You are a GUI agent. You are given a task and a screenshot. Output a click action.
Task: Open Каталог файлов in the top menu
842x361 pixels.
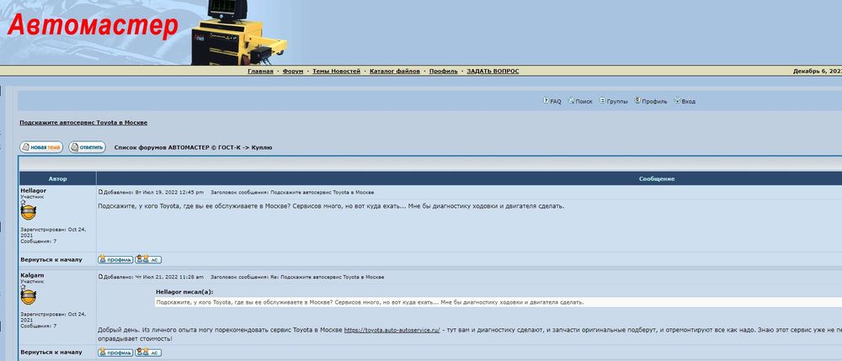[x=395, y=71]
